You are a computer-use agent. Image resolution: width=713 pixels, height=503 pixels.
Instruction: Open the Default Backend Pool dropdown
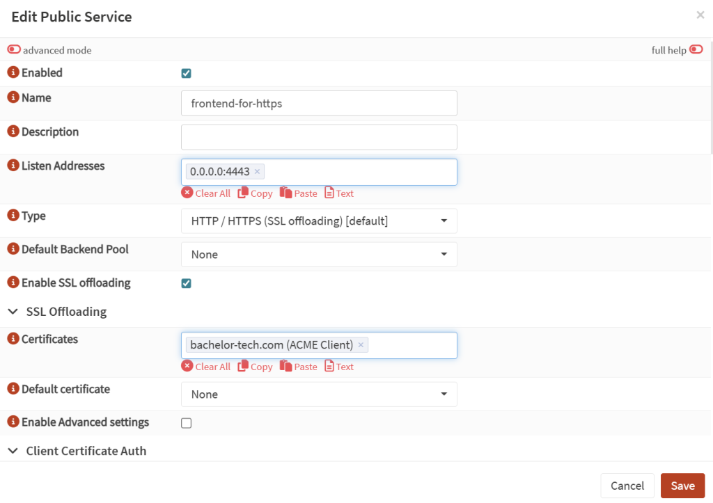445,254
